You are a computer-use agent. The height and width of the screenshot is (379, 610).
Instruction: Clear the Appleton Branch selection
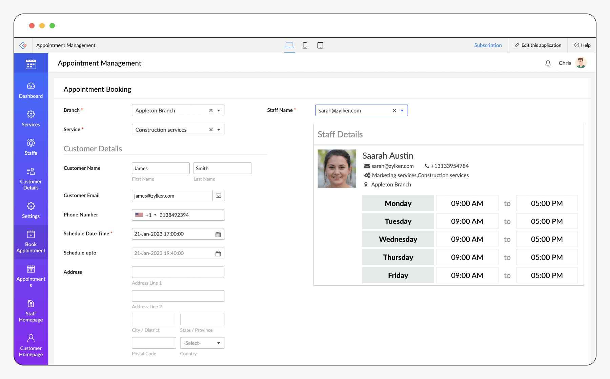(211, 111)
